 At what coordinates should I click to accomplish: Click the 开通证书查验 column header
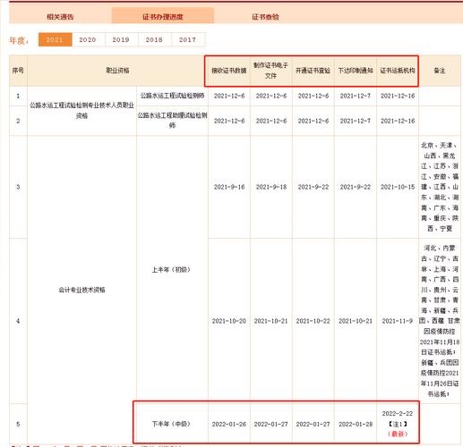(x=313, y=71)
